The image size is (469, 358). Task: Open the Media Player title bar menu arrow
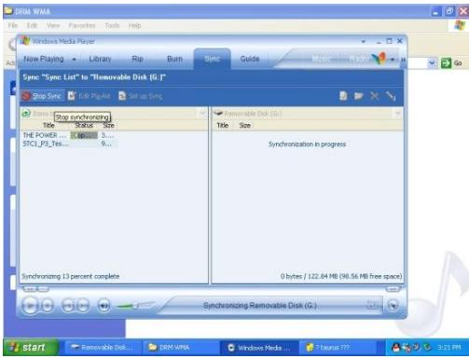pyautogui.click(x=364, y=41)
